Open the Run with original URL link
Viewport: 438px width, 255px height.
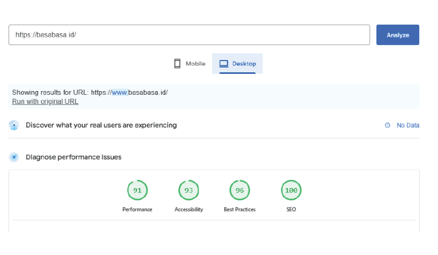45,101
